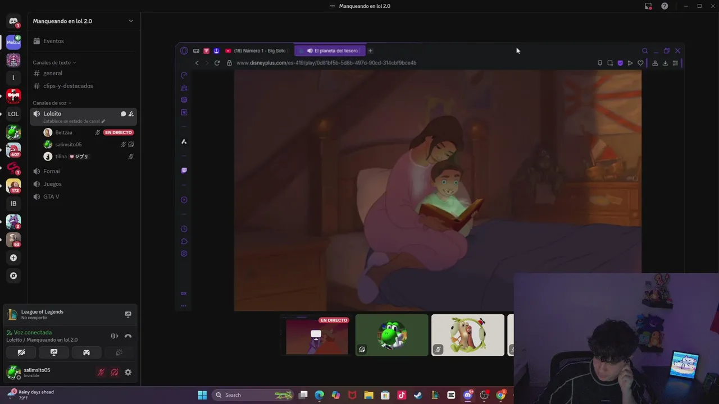The image size is (719, 404).
Task: Open Microsoft Edge from the taskbar
Action: [x=319, y=395]
